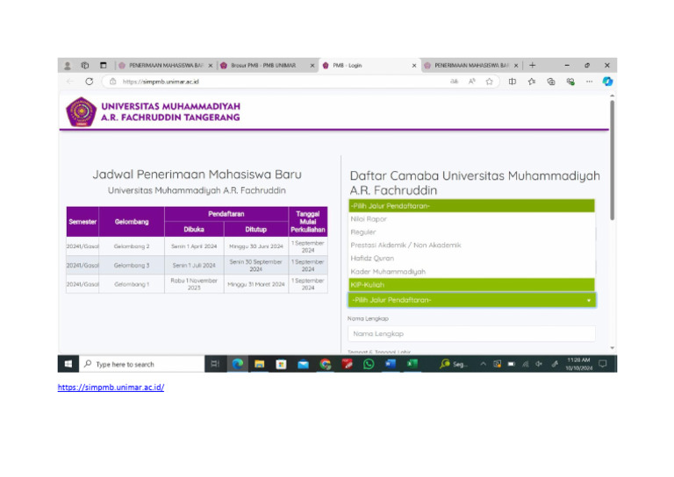Select the Gelombang 2 table cell
674x477 pixels.
pos(132,246)
